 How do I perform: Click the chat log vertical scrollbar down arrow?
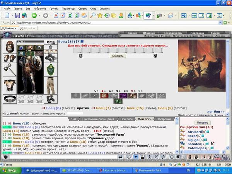click(x=177, y=152)
